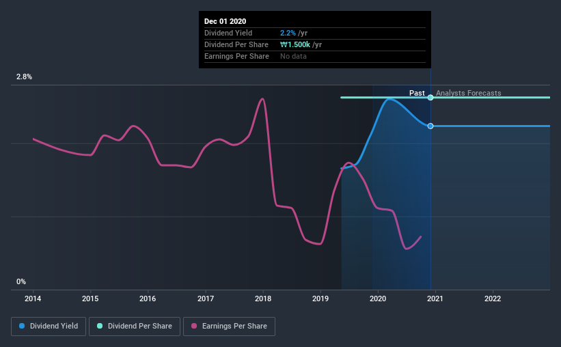
Task: Hide Earnings Per Share series via legend
Action: [229, 327]
